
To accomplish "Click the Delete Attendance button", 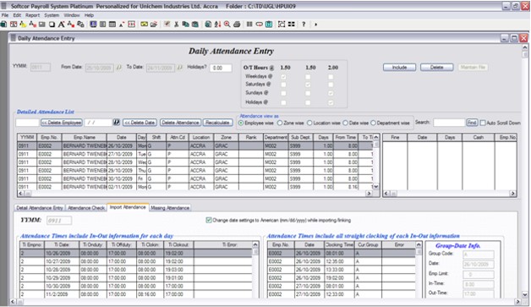I will click(x=180, y=123).
